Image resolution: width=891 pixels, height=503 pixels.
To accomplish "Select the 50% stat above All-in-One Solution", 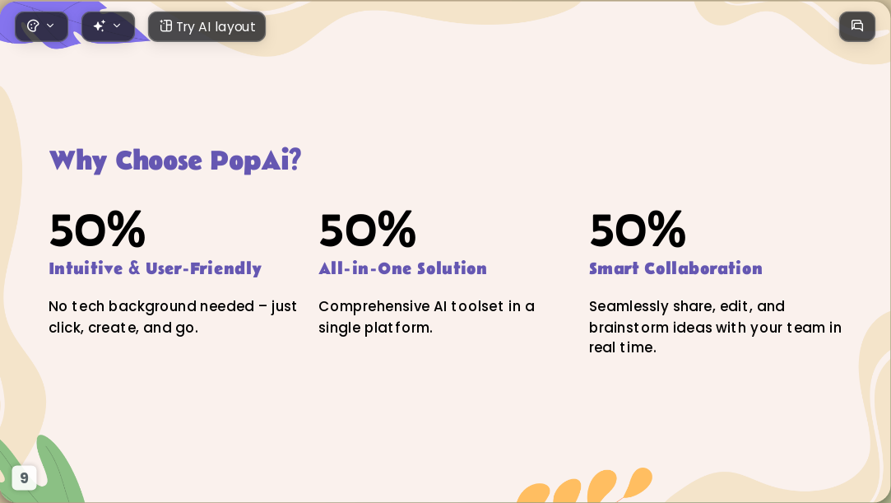I will (367, 230).
